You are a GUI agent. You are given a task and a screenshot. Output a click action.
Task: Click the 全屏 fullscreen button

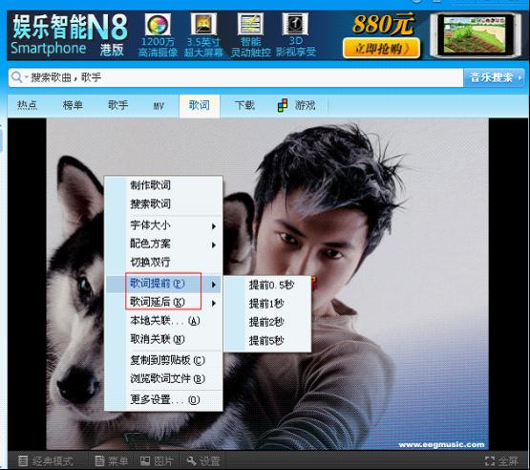501,460
